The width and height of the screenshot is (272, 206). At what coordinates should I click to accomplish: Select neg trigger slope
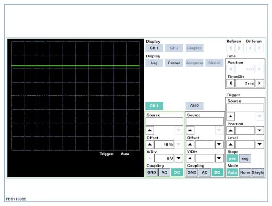pyautogui.click(x=245, y=158)
